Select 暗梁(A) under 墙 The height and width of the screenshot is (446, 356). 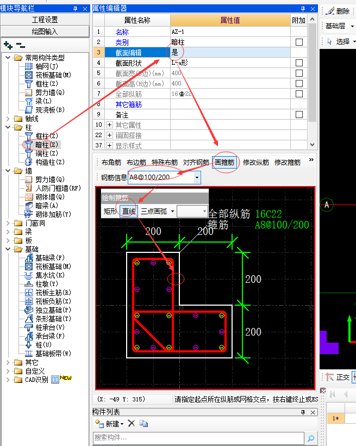(47, 206)
